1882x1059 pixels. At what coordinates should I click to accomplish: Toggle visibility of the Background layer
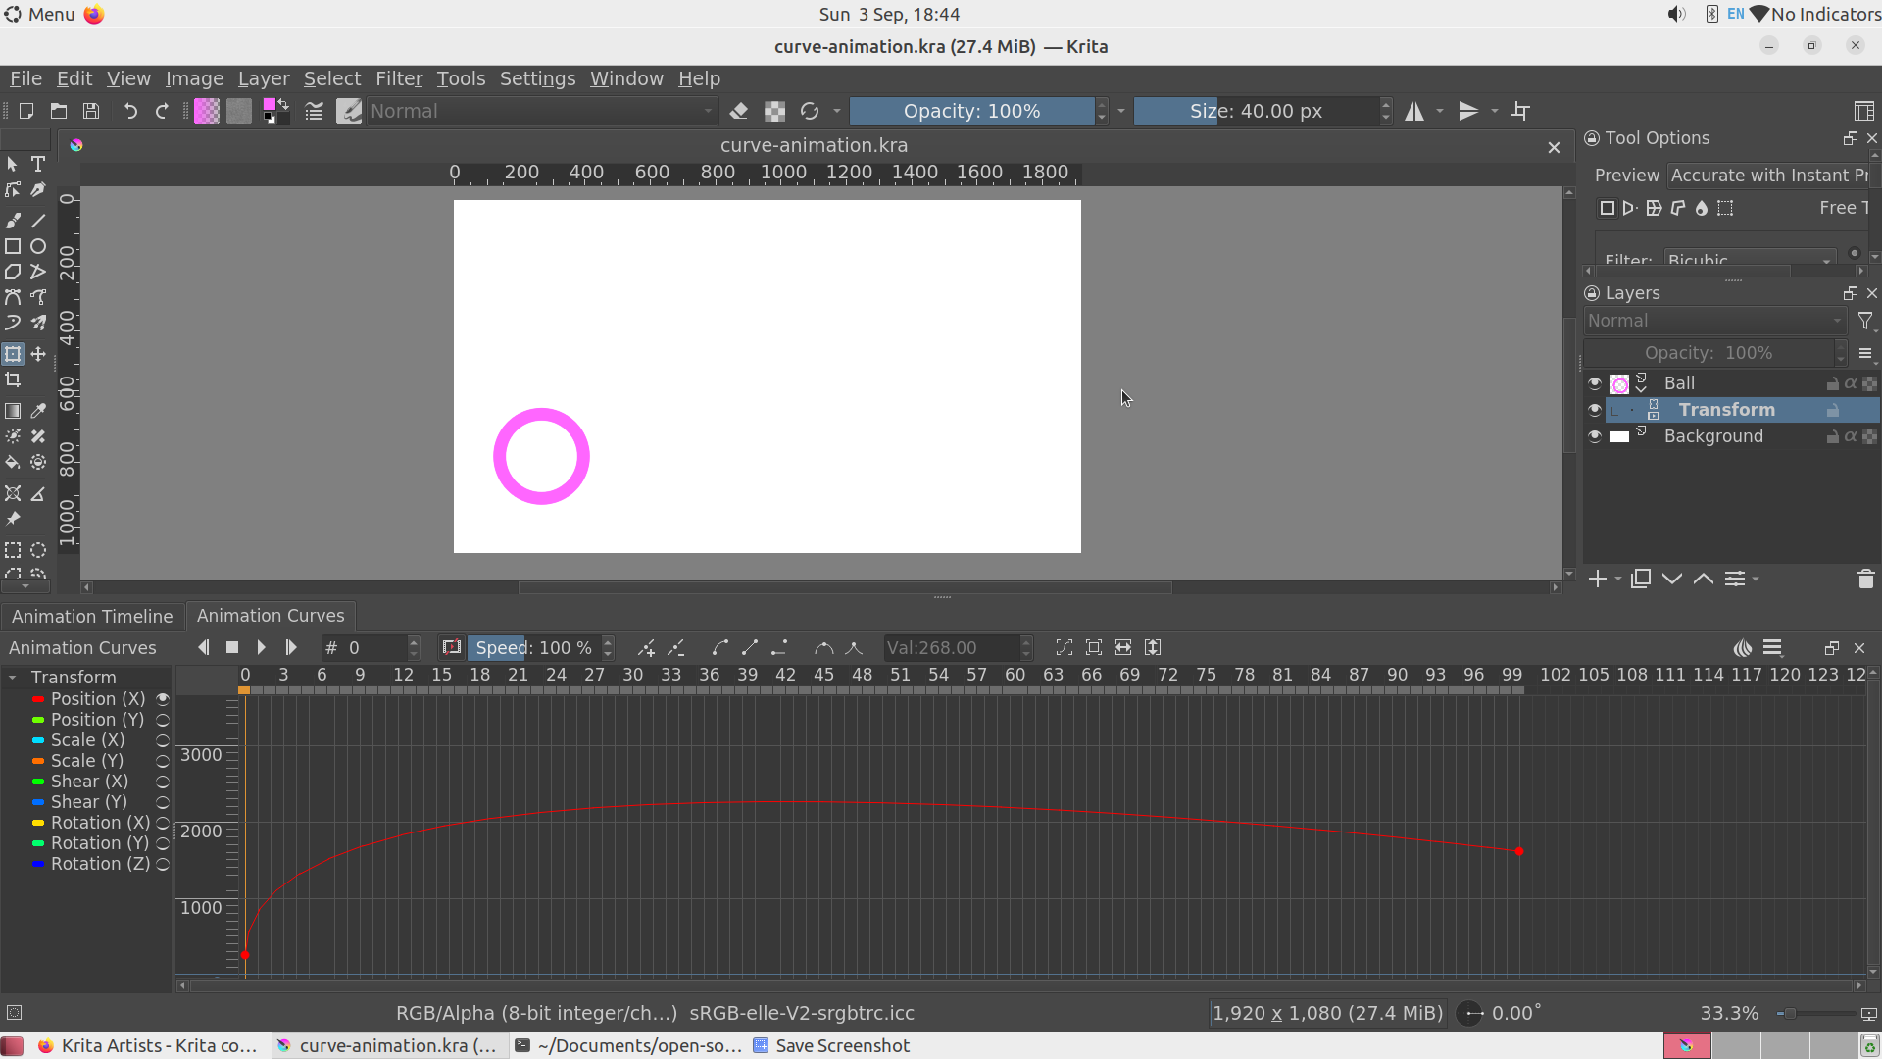pyautogui.click(x=1595, y=436)
